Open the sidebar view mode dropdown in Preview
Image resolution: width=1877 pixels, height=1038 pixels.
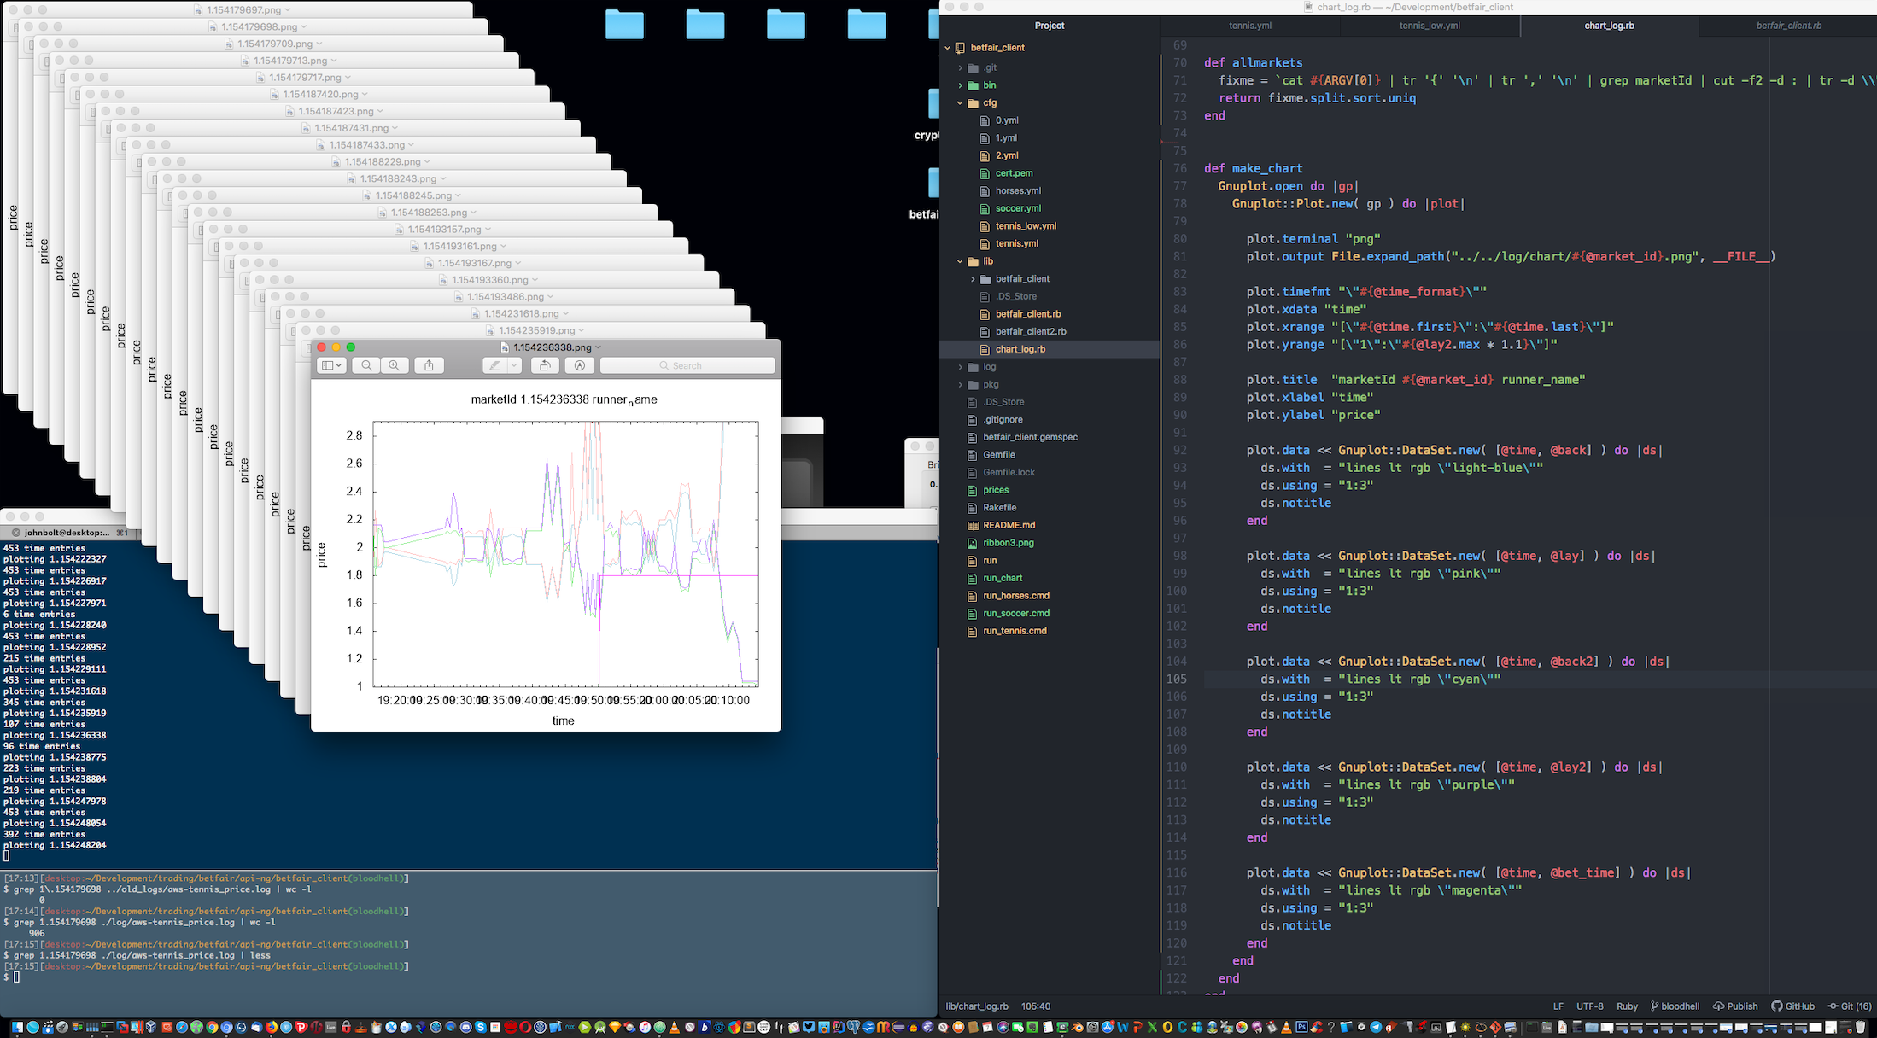331,365
